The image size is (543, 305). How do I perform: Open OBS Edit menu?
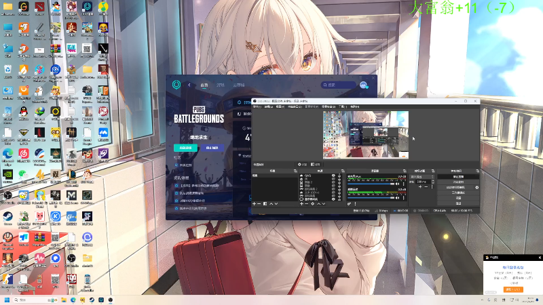(269, 106)
